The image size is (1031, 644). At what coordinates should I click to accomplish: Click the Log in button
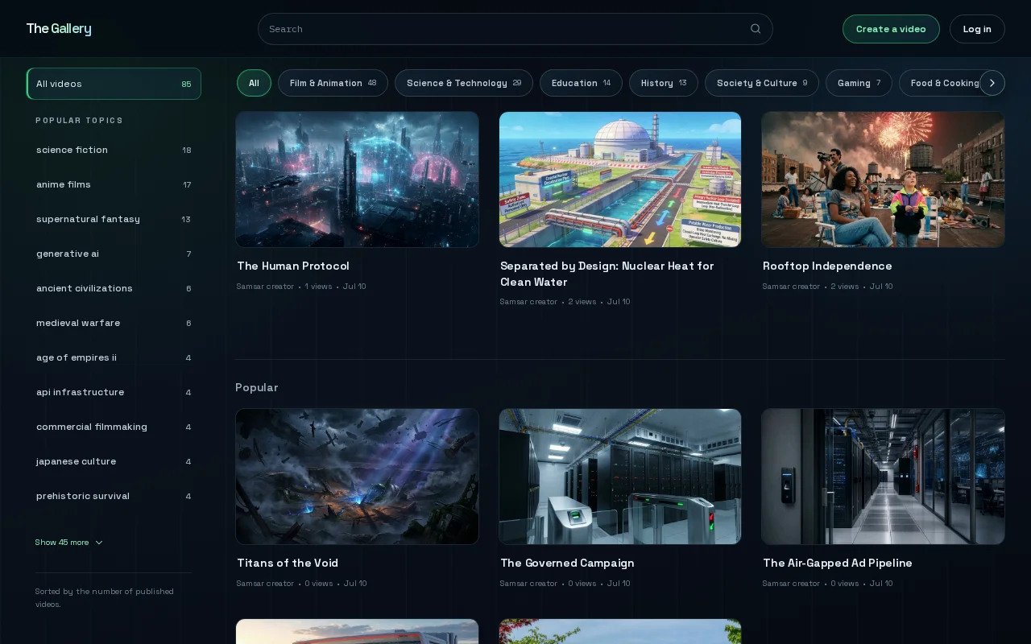977,29
